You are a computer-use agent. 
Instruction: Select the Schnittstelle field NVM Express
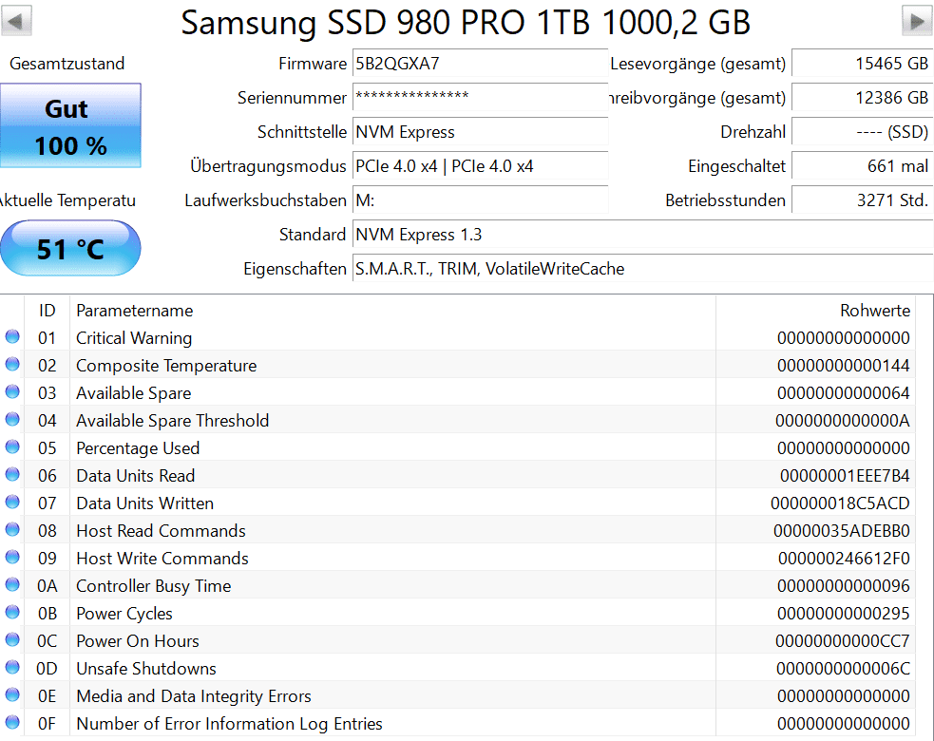pos(480,132)
